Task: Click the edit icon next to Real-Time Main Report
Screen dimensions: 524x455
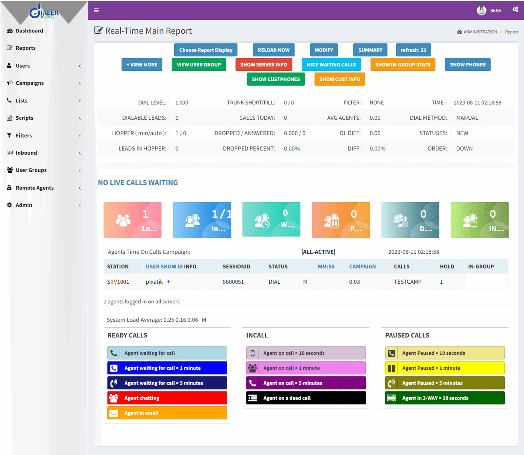Action: click(98, 30)
